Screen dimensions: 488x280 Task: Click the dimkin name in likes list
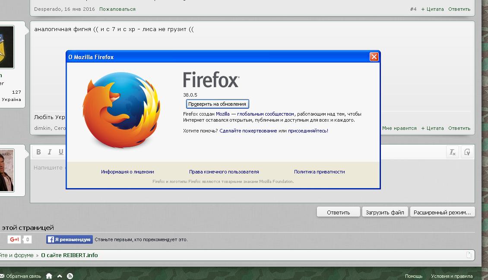pyautogui.click(x=42, y=128)
